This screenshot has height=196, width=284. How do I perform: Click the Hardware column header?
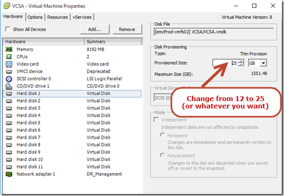[x=44, y=42]
